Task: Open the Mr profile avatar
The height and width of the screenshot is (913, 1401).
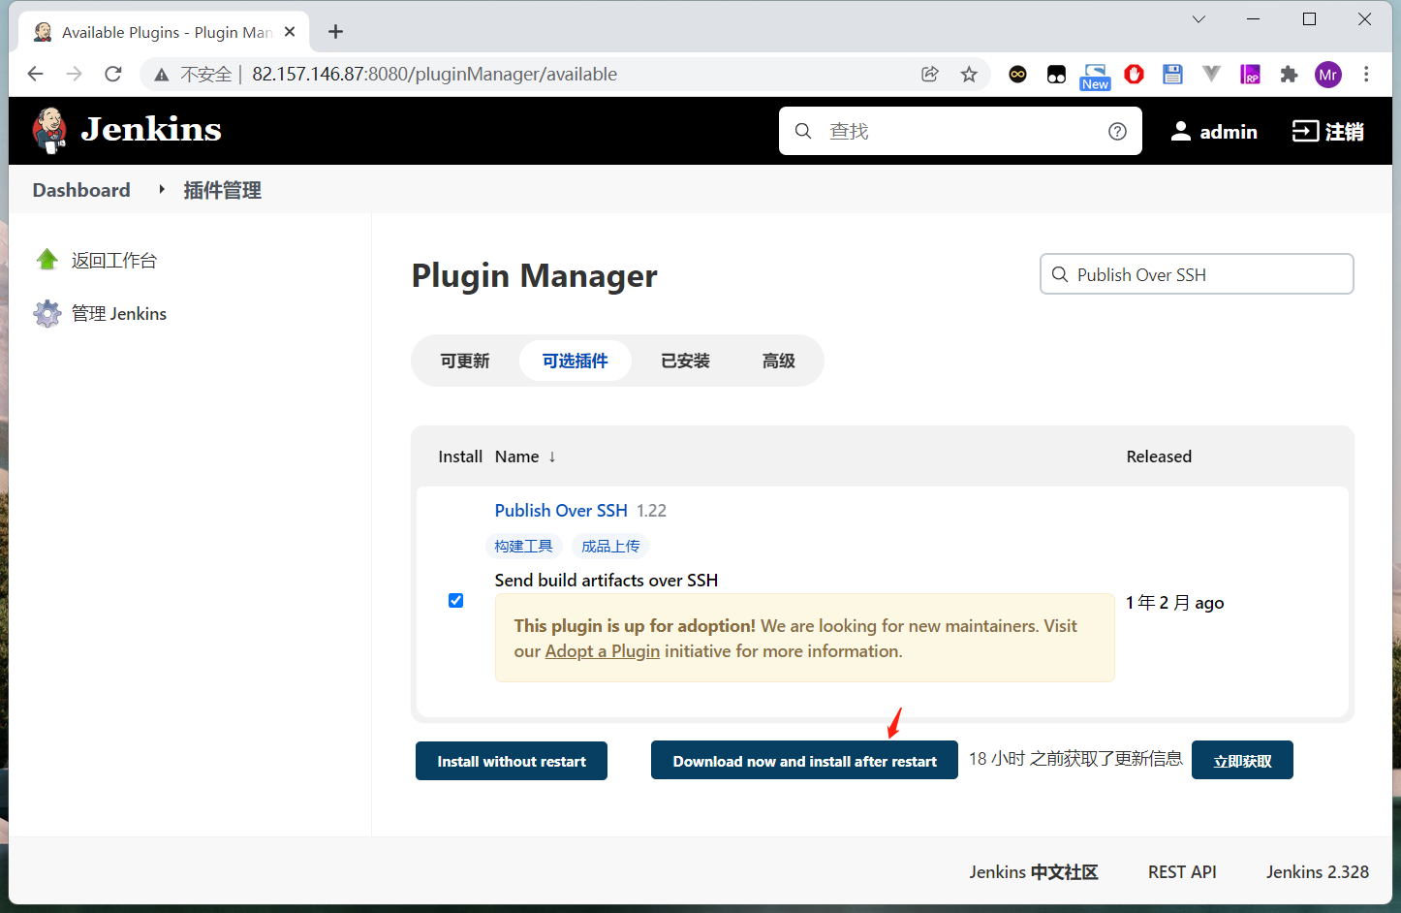Action: point(1328,74)
